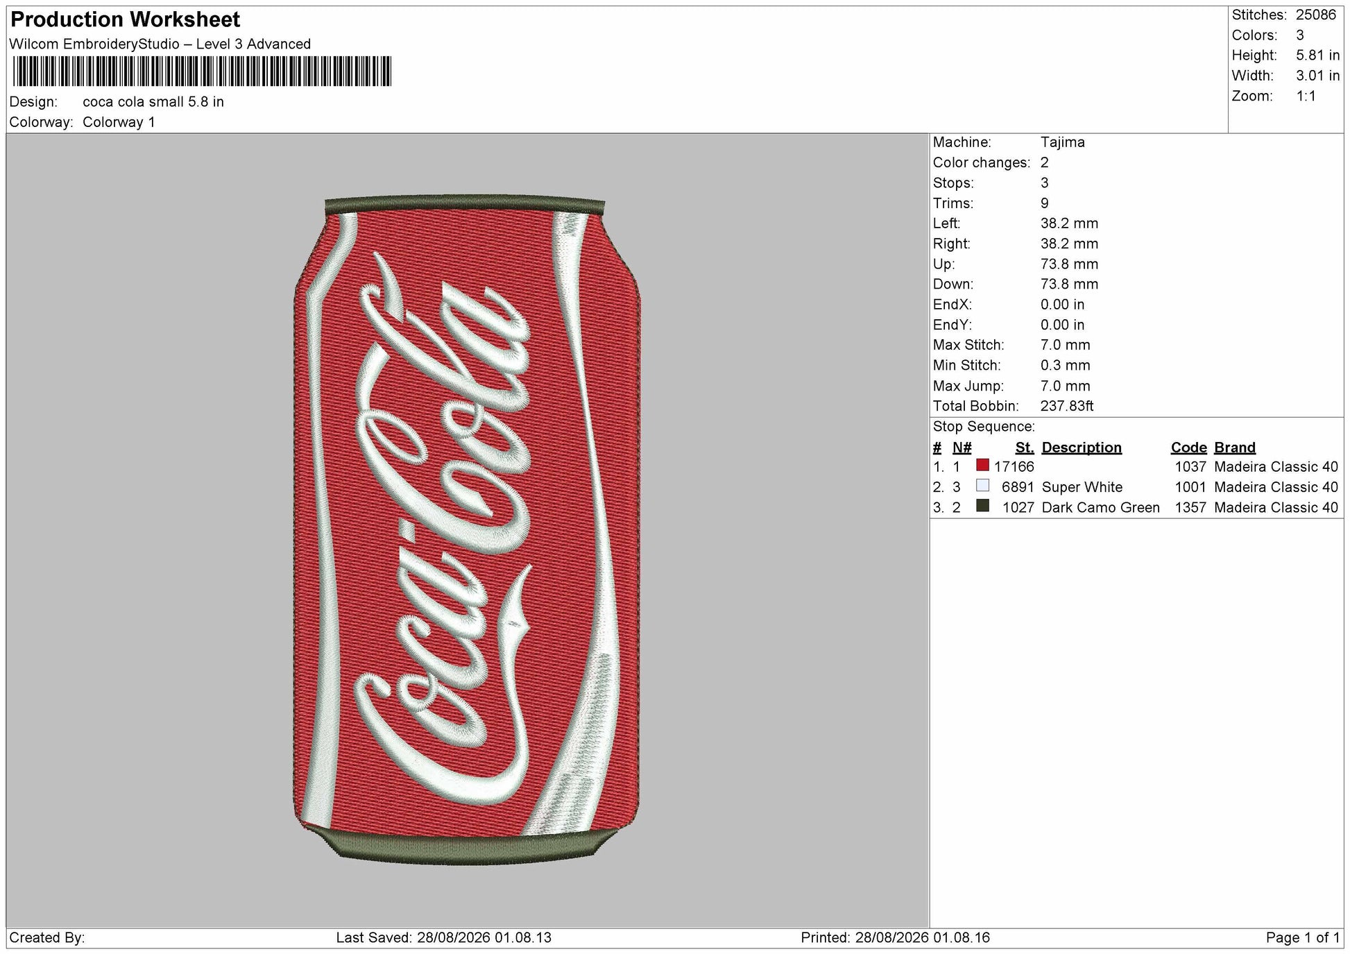Click the "Page 1 of 1" indicator
The image size is (1350, 954).
(1303, 938)
